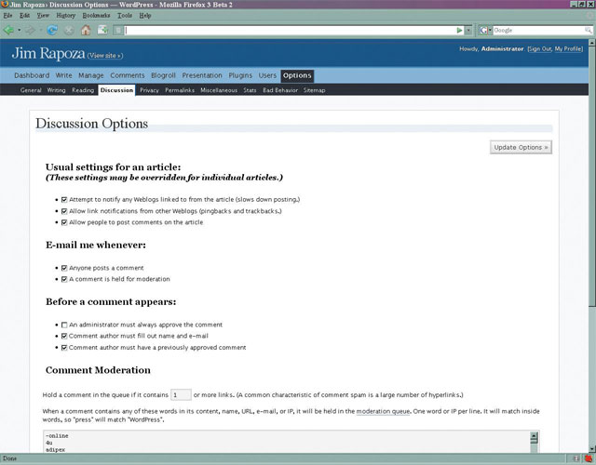Click the green Go arrow in the address bar
Screen dimensions: 596x465
point(459,31)
